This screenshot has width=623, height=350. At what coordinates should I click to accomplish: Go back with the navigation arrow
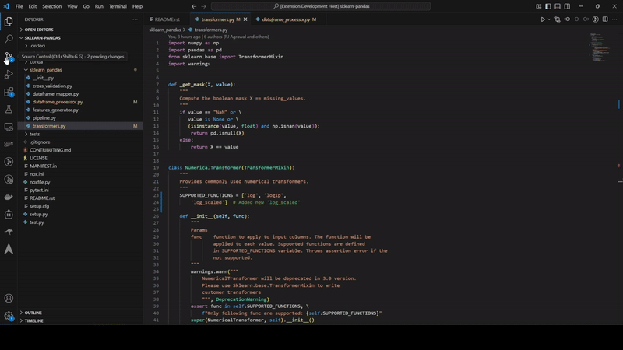point(194,6)
